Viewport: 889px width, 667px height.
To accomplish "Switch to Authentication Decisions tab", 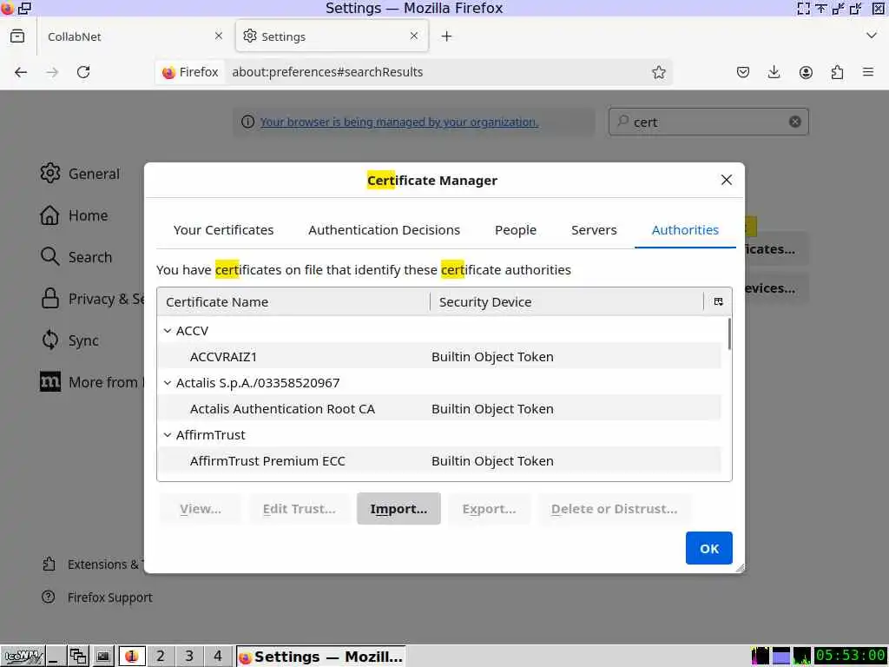I will tap(384, 229).
